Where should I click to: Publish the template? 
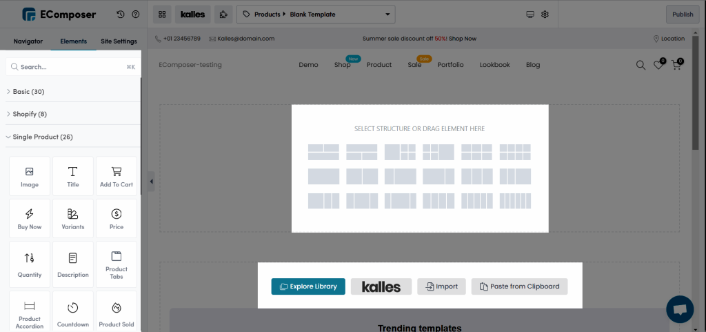683,14
